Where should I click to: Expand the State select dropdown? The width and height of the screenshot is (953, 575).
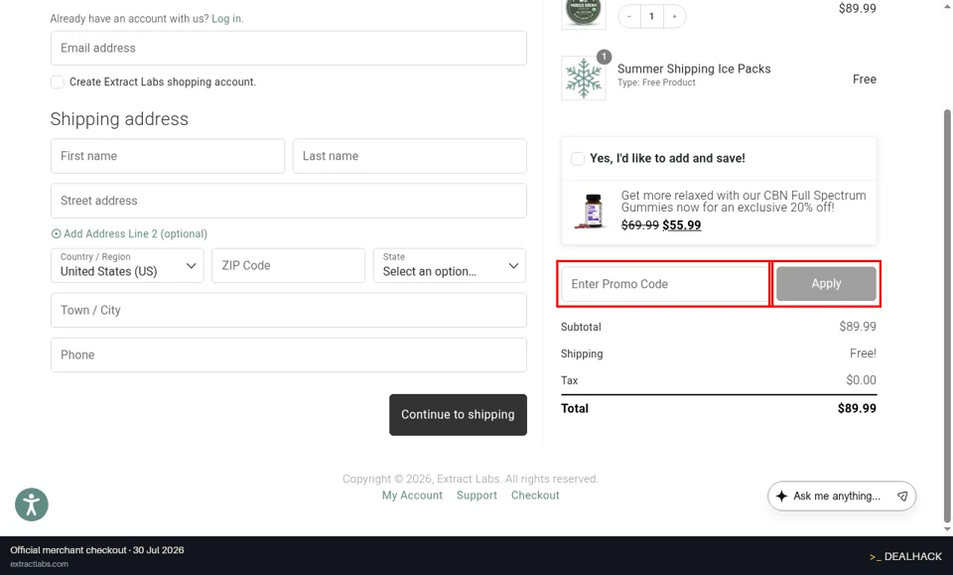click(450, 265)
